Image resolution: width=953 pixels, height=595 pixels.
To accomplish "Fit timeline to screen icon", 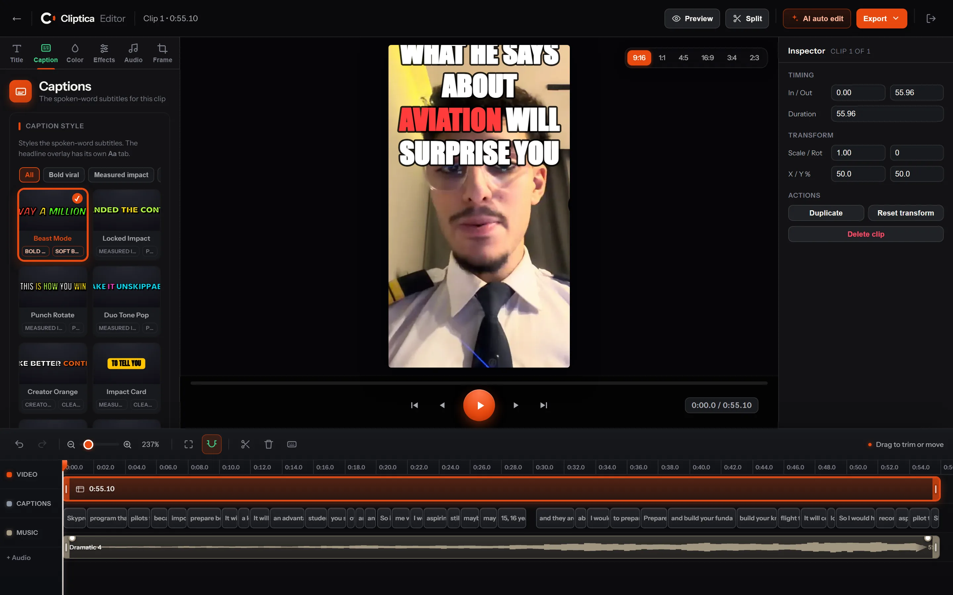I will point(189,444).
